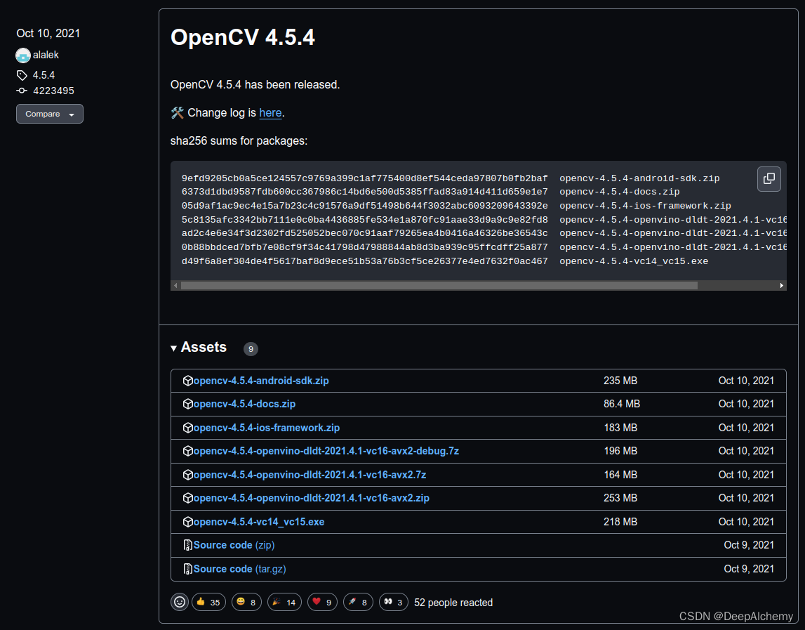The image size is (805, 630).
Task: Click the package icon for opencv-4.5.4-android-sdk.zip
Action: (x=187, y=380)
